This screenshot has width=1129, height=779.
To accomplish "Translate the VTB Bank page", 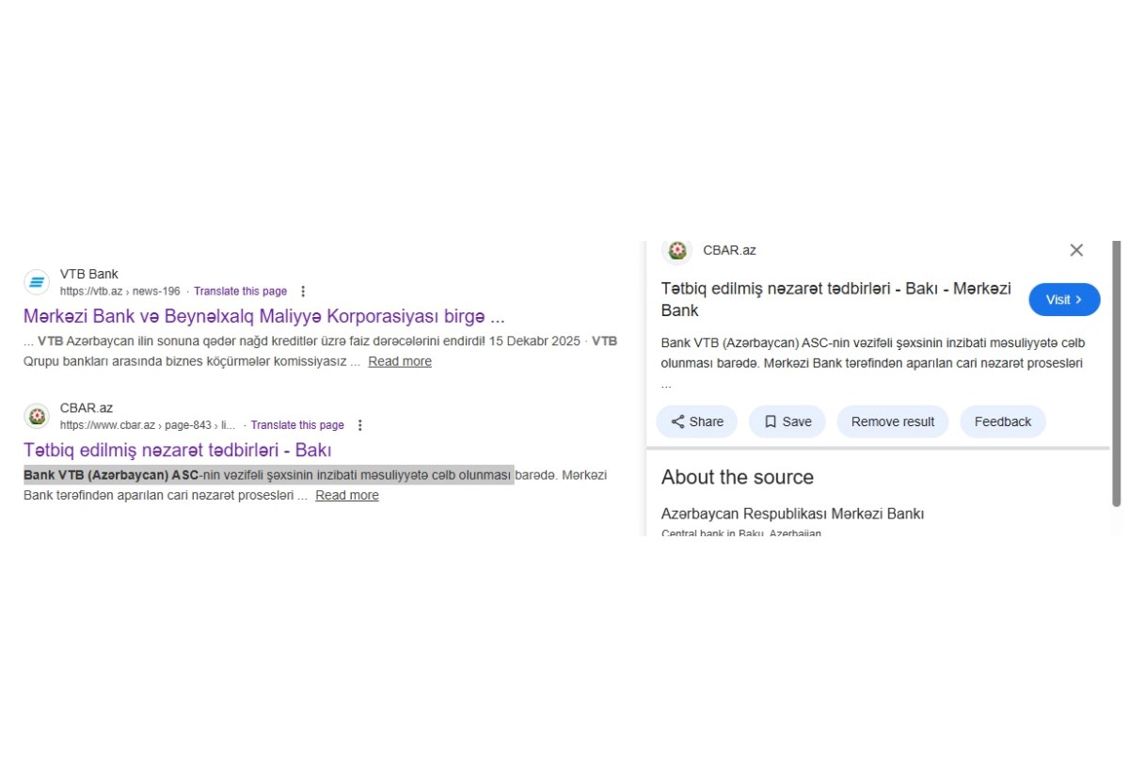I will click(240, 292).
